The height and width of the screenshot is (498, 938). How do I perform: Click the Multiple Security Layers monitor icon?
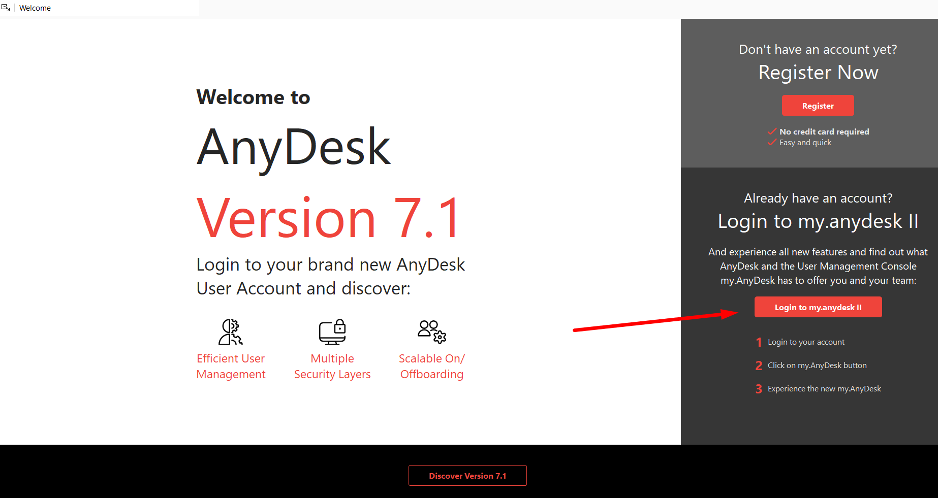[332, 332]
